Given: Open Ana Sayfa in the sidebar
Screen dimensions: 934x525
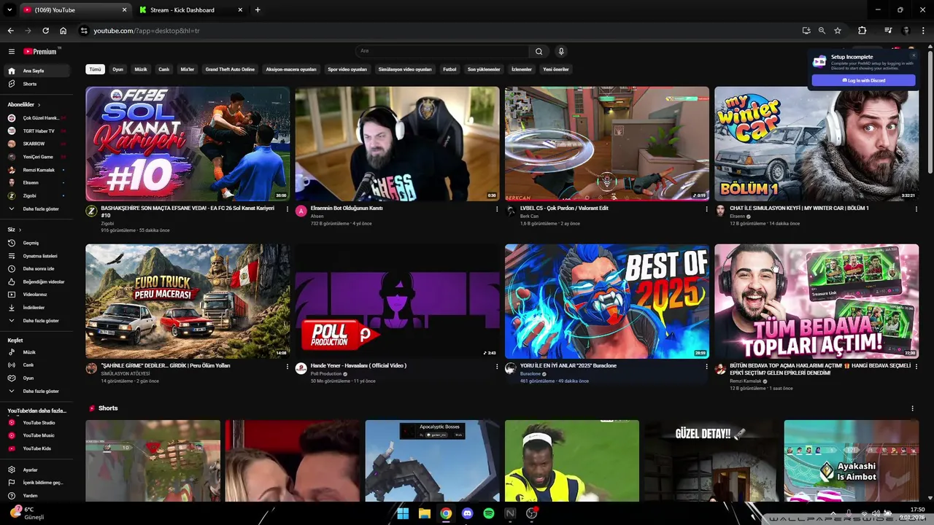Looking at the screenshot, I should (39, 71).
